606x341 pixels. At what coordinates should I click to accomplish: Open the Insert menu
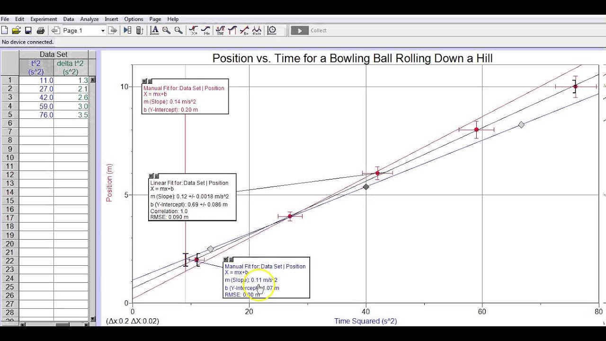point(112,19)
